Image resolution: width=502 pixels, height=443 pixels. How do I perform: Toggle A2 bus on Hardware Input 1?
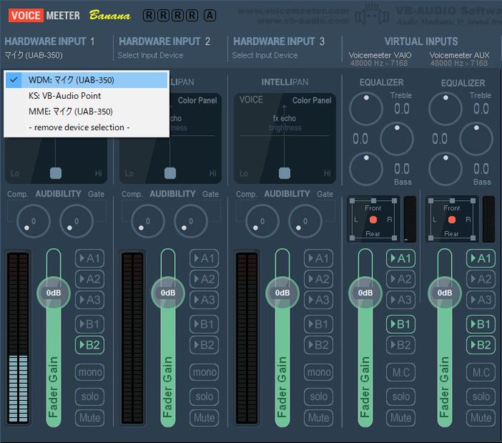(x=89, y=279)
